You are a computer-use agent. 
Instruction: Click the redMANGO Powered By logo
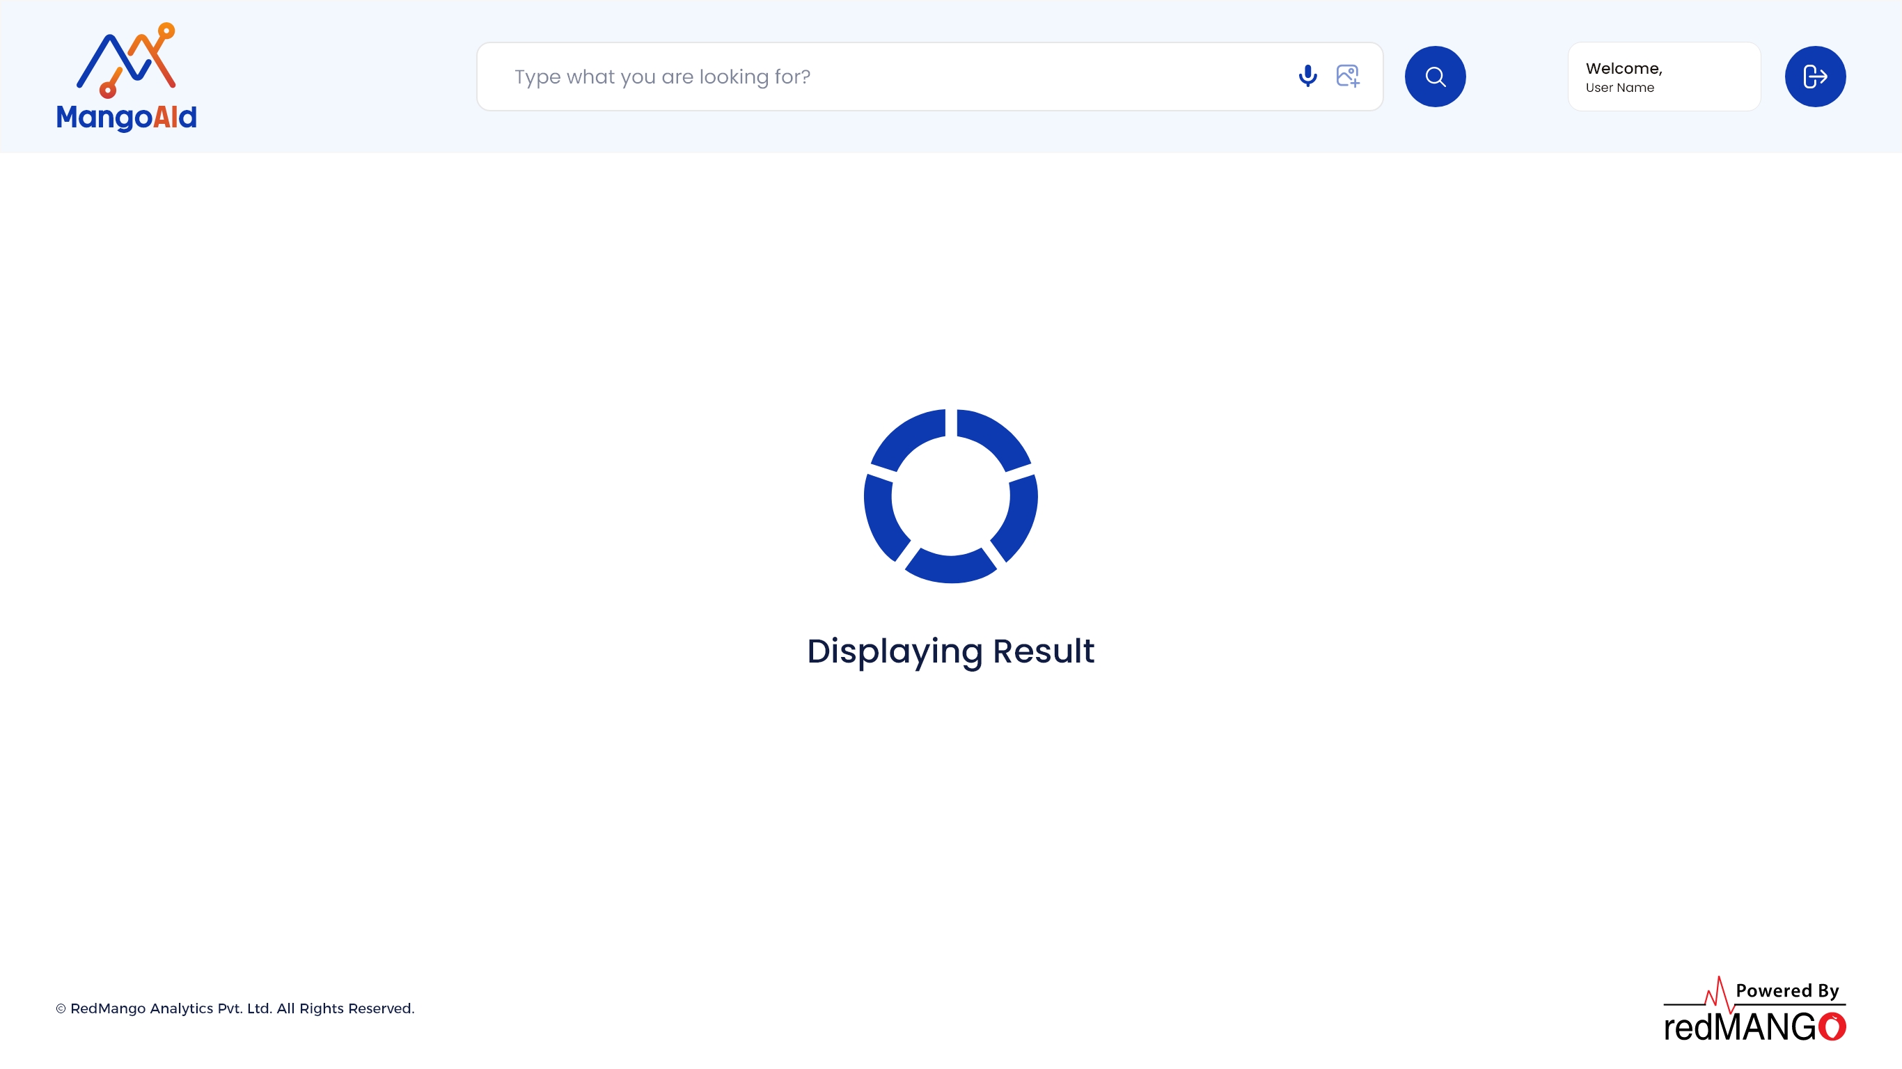pos(1754,1010)
